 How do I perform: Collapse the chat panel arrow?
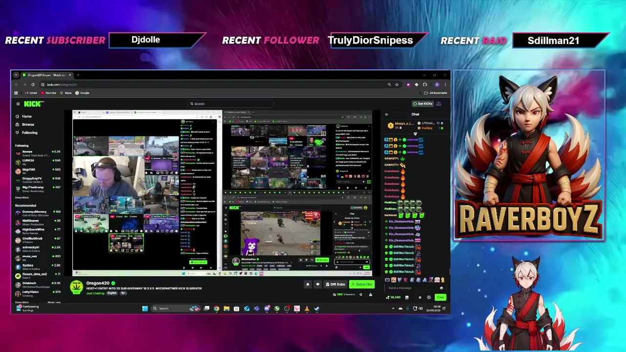point(386,114)
